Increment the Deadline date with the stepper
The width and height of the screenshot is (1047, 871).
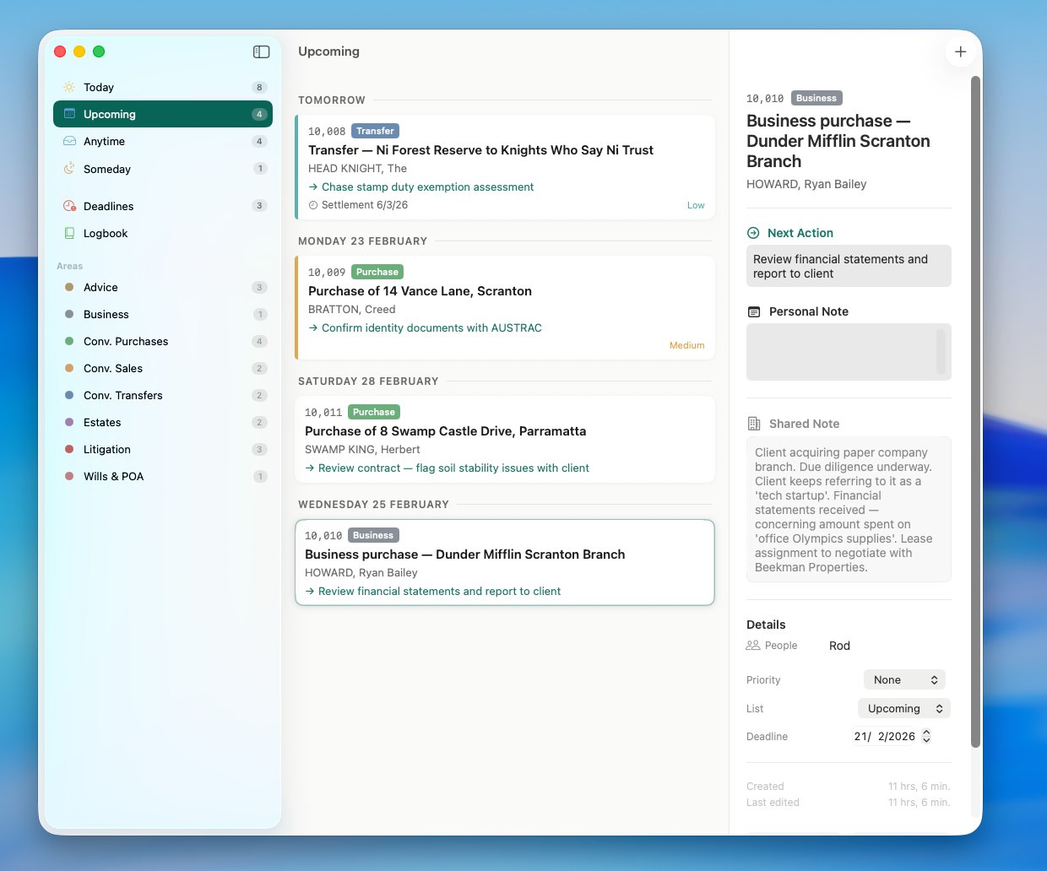tap(926, 732)
